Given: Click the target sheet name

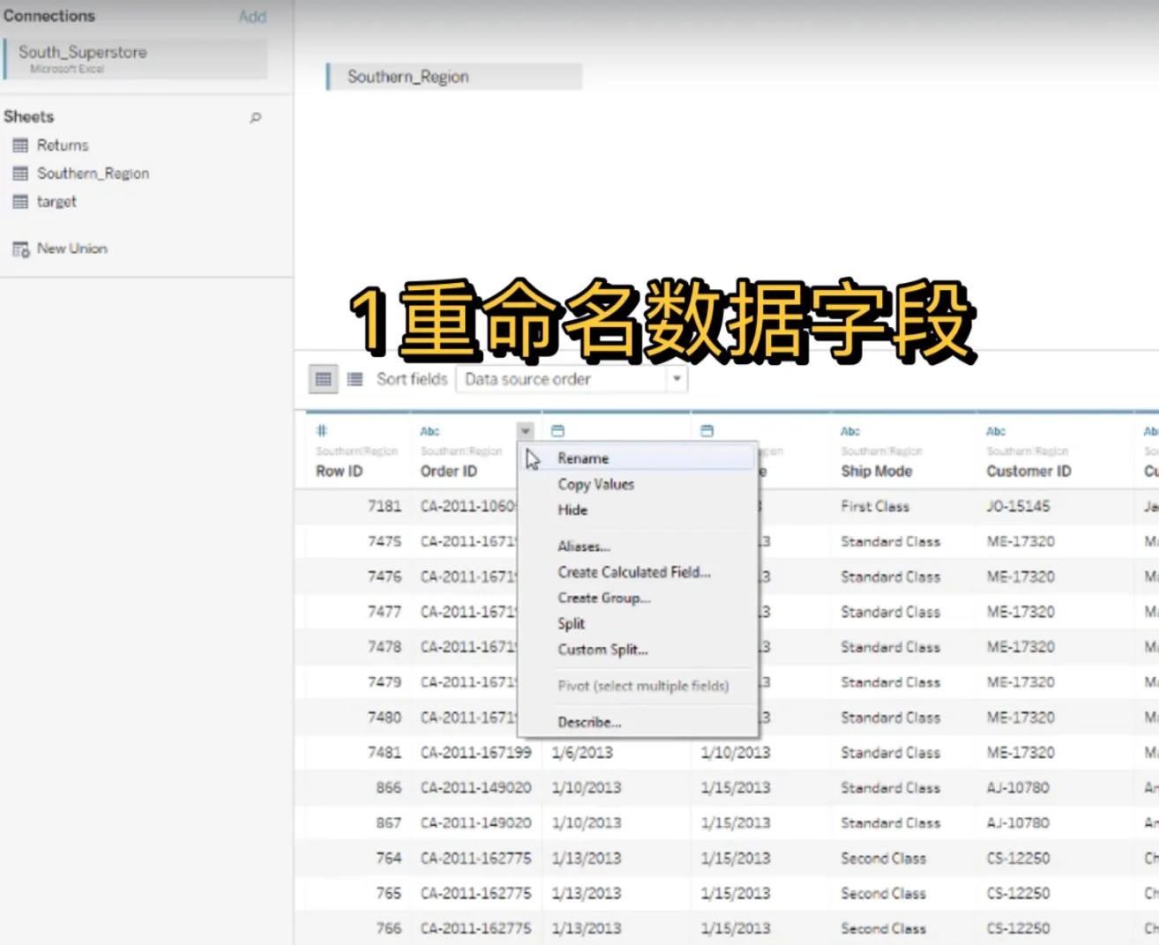Looking at the screenshot, I should [56, 202].
